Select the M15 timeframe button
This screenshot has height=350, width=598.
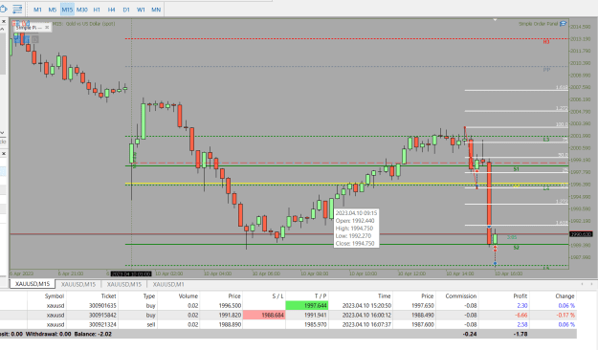(x=67, y=10)
